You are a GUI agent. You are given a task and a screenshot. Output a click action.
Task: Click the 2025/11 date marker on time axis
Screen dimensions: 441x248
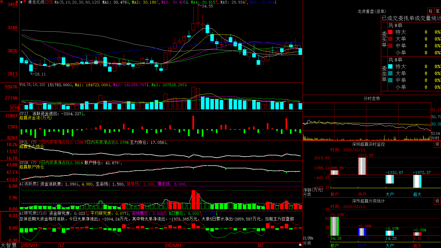click(x=29, y=245)
